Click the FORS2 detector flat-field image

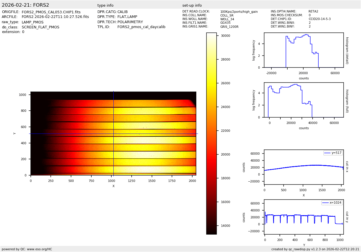[x=113, y=134]
